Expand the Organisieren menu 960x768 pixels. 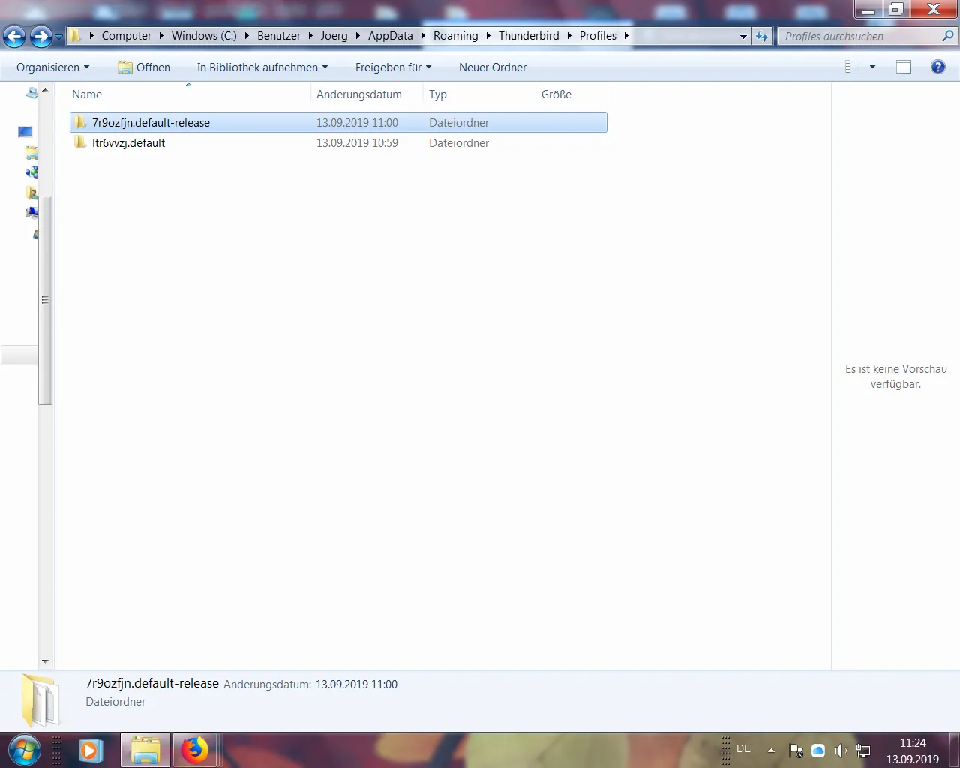coord(52,67)
